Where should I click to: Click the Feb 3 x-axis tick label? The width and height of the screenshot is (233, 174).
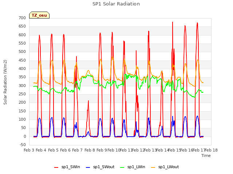29,150
